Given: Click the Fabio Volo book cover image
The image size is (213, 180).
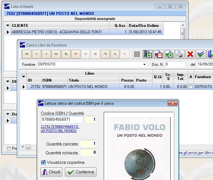Looking at the screenshot, I should 139,148.
